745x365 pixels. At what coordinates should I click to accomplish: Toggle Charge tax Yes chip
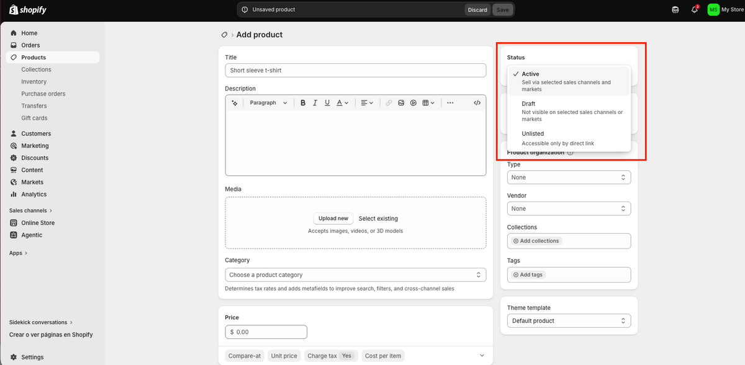(x=331, y=356)
